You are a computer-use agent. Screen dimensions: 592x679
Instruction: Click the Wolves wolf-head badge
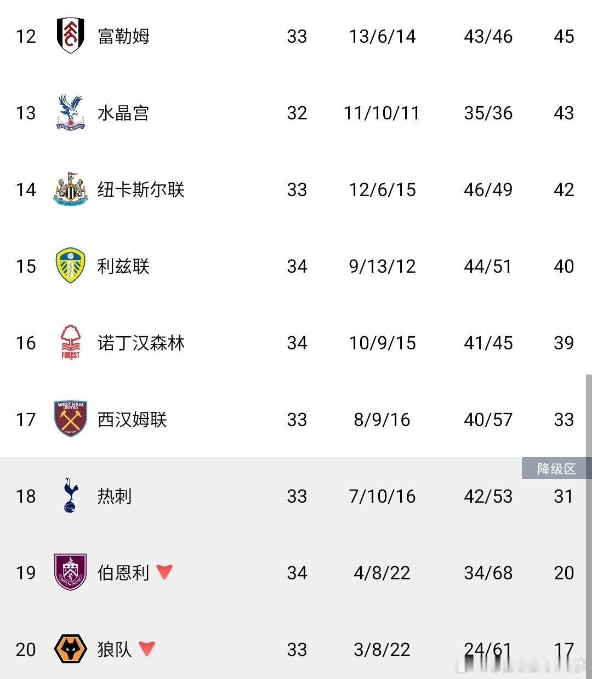70,649
